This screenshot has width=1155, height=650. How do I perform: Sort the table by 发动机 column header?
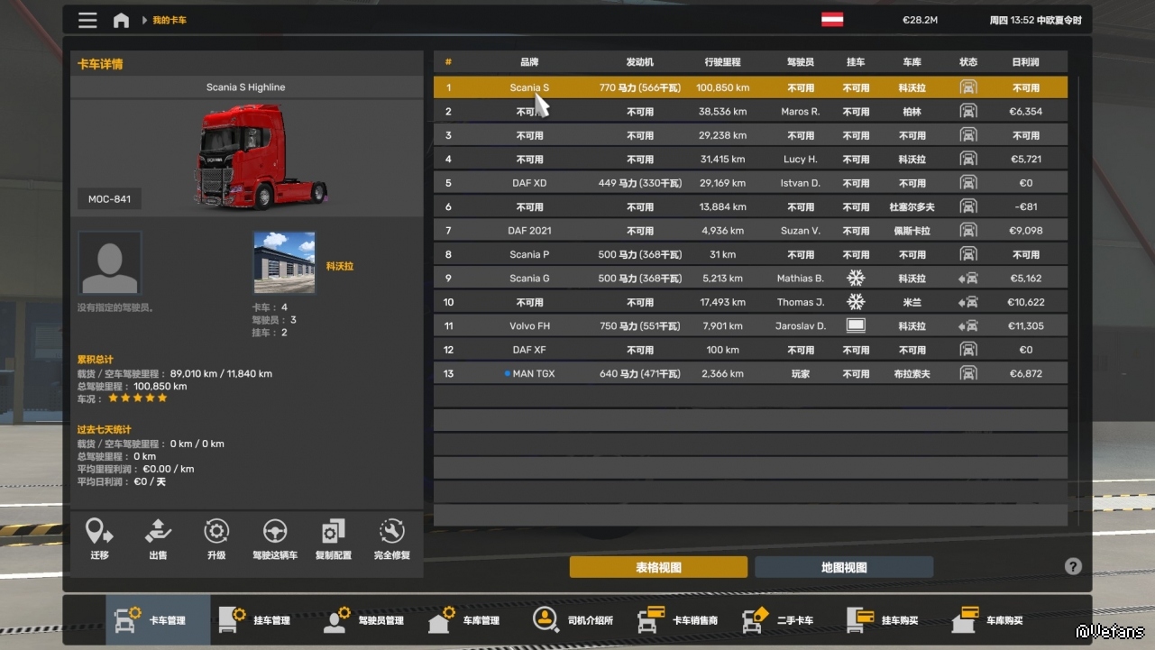coord(640,62)
